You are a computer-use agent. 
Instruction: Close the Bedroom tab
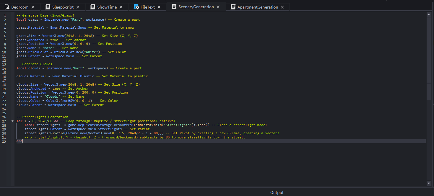click(33, 7)
